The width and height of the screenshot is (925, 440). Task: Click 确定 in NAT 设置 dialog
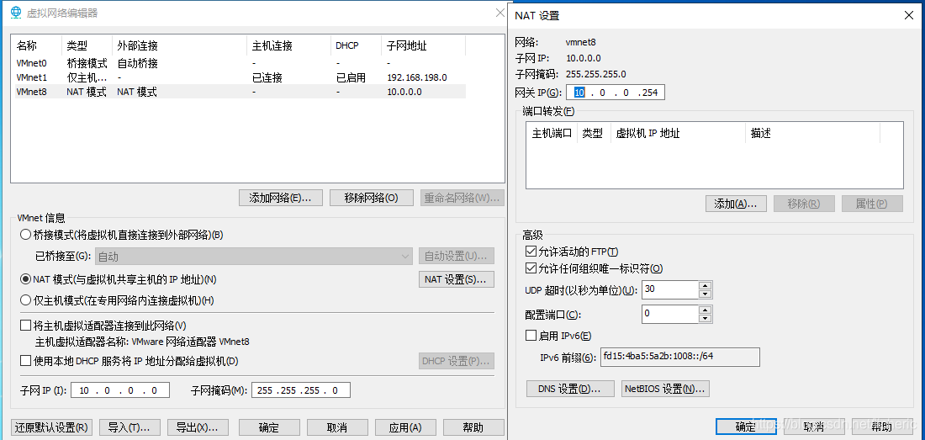tap(746, 427)
